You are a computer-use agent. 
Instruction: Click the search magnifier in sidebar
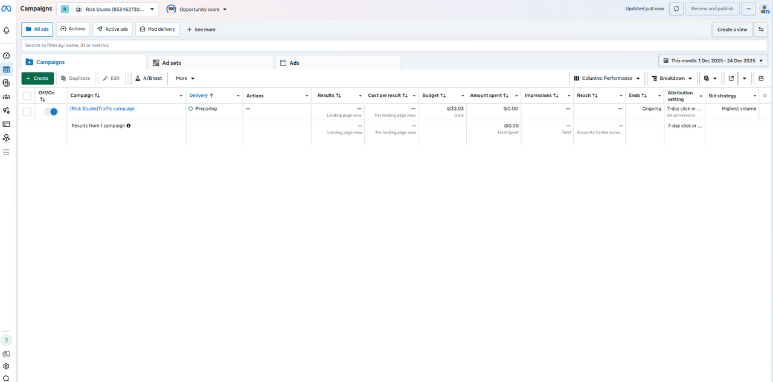[x=7, y=378]
